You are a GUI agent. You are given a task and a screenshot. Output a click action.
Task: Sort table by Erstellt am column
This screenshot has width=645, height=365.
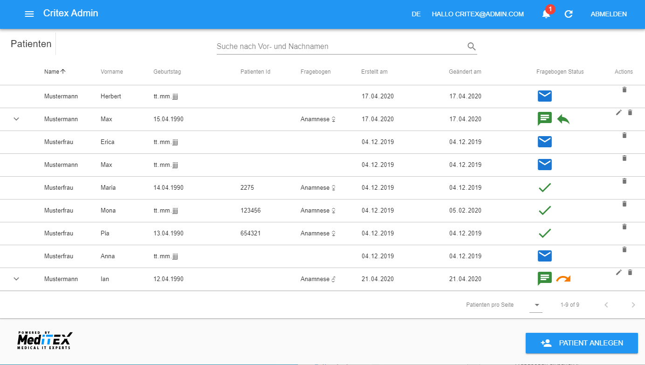(374, 72)
